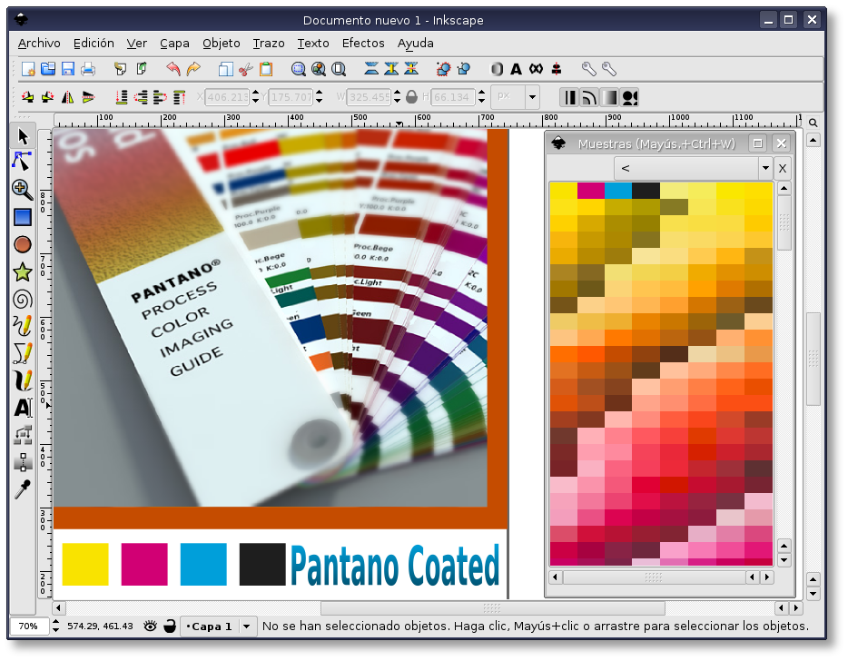Undo the last action with red arrow
Screen dimensions: 848x661
[173, 69]
